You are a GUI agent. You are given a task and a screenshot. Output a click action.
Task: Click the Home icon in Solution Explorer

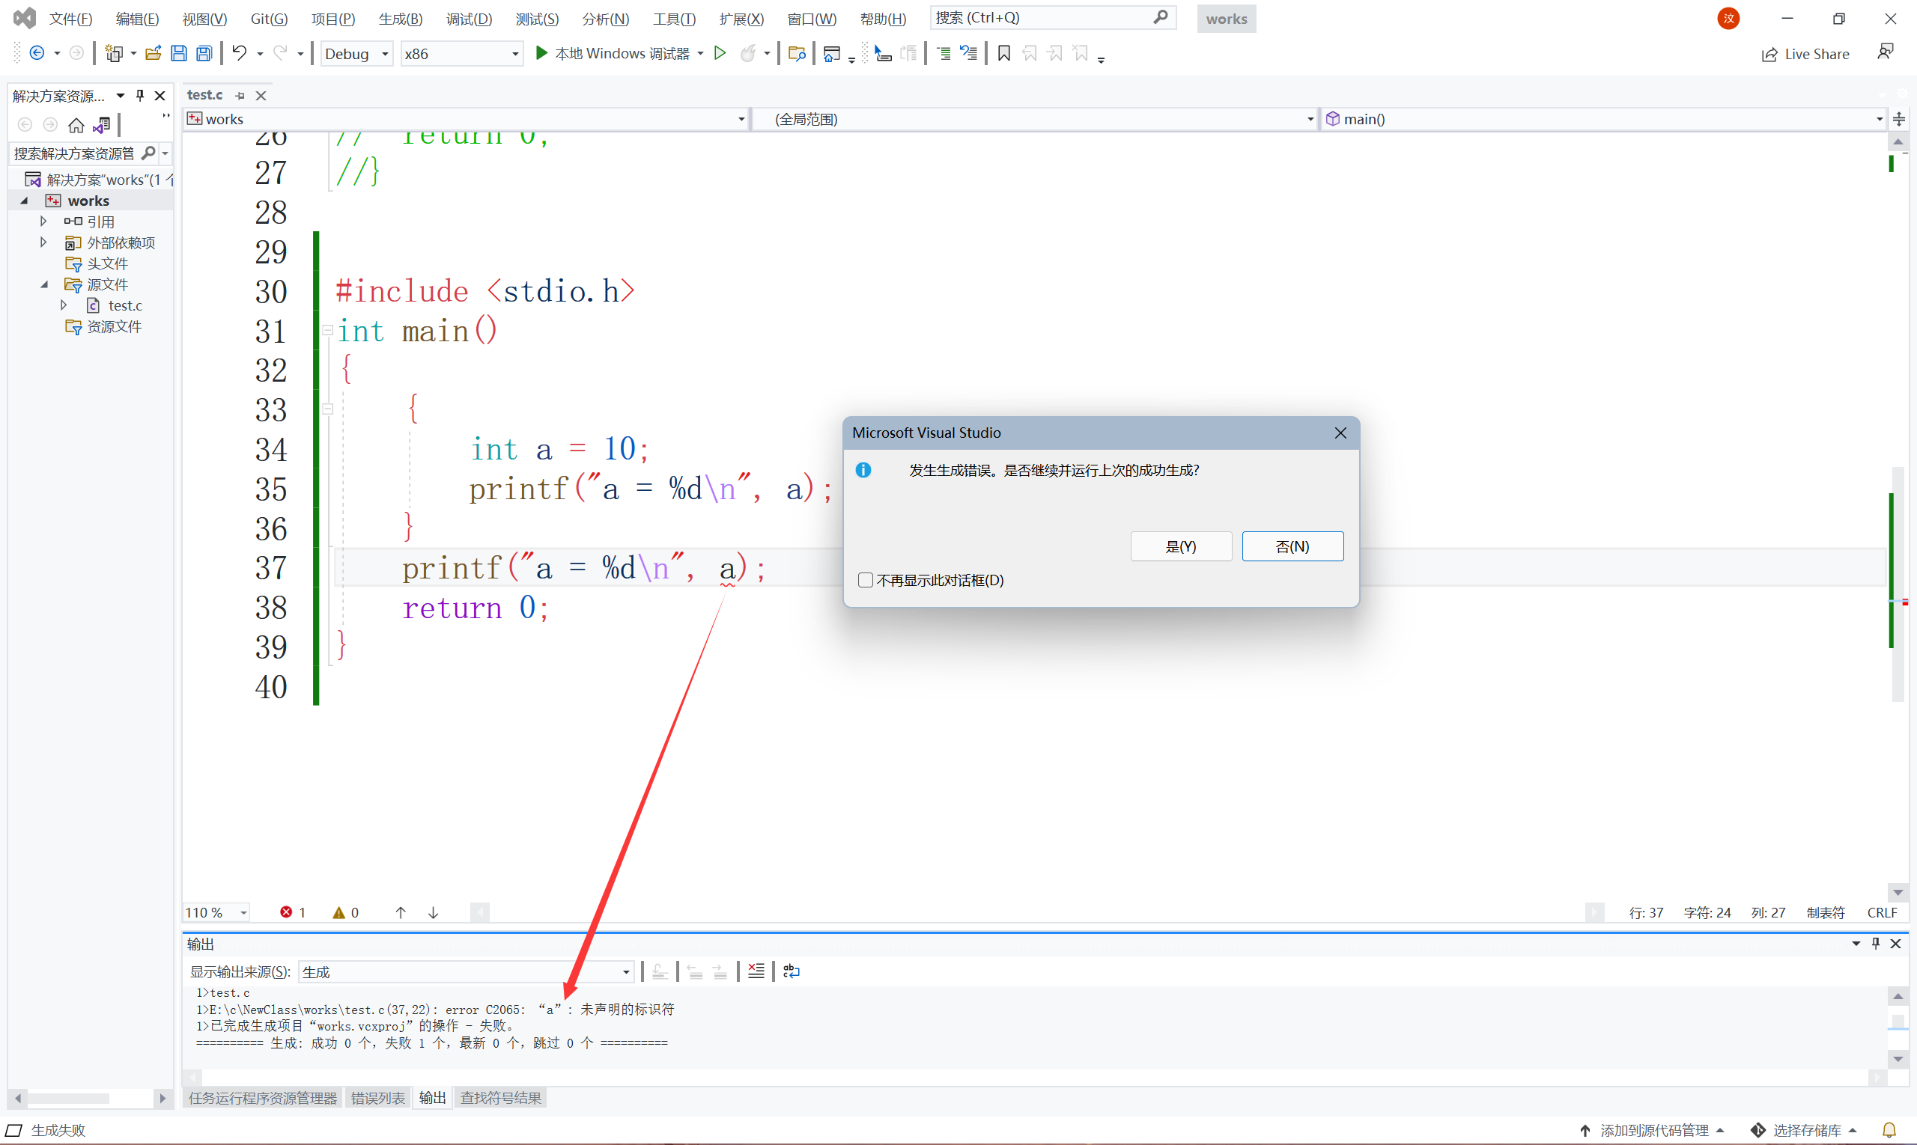76,125
